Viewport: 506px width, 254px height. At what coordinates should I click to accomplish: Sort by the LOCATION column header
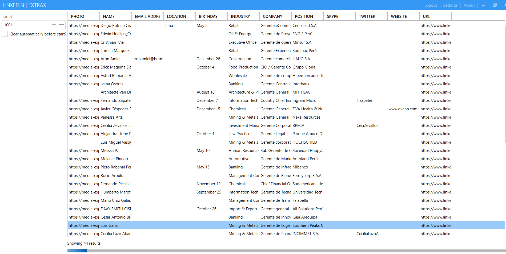pos(179,16)
